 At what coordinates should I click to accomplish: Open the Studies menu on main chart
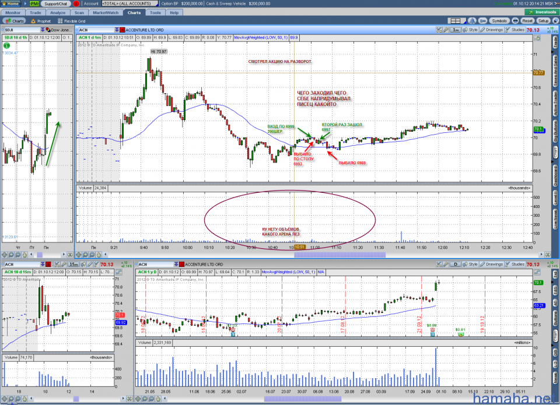coord(514,30)
